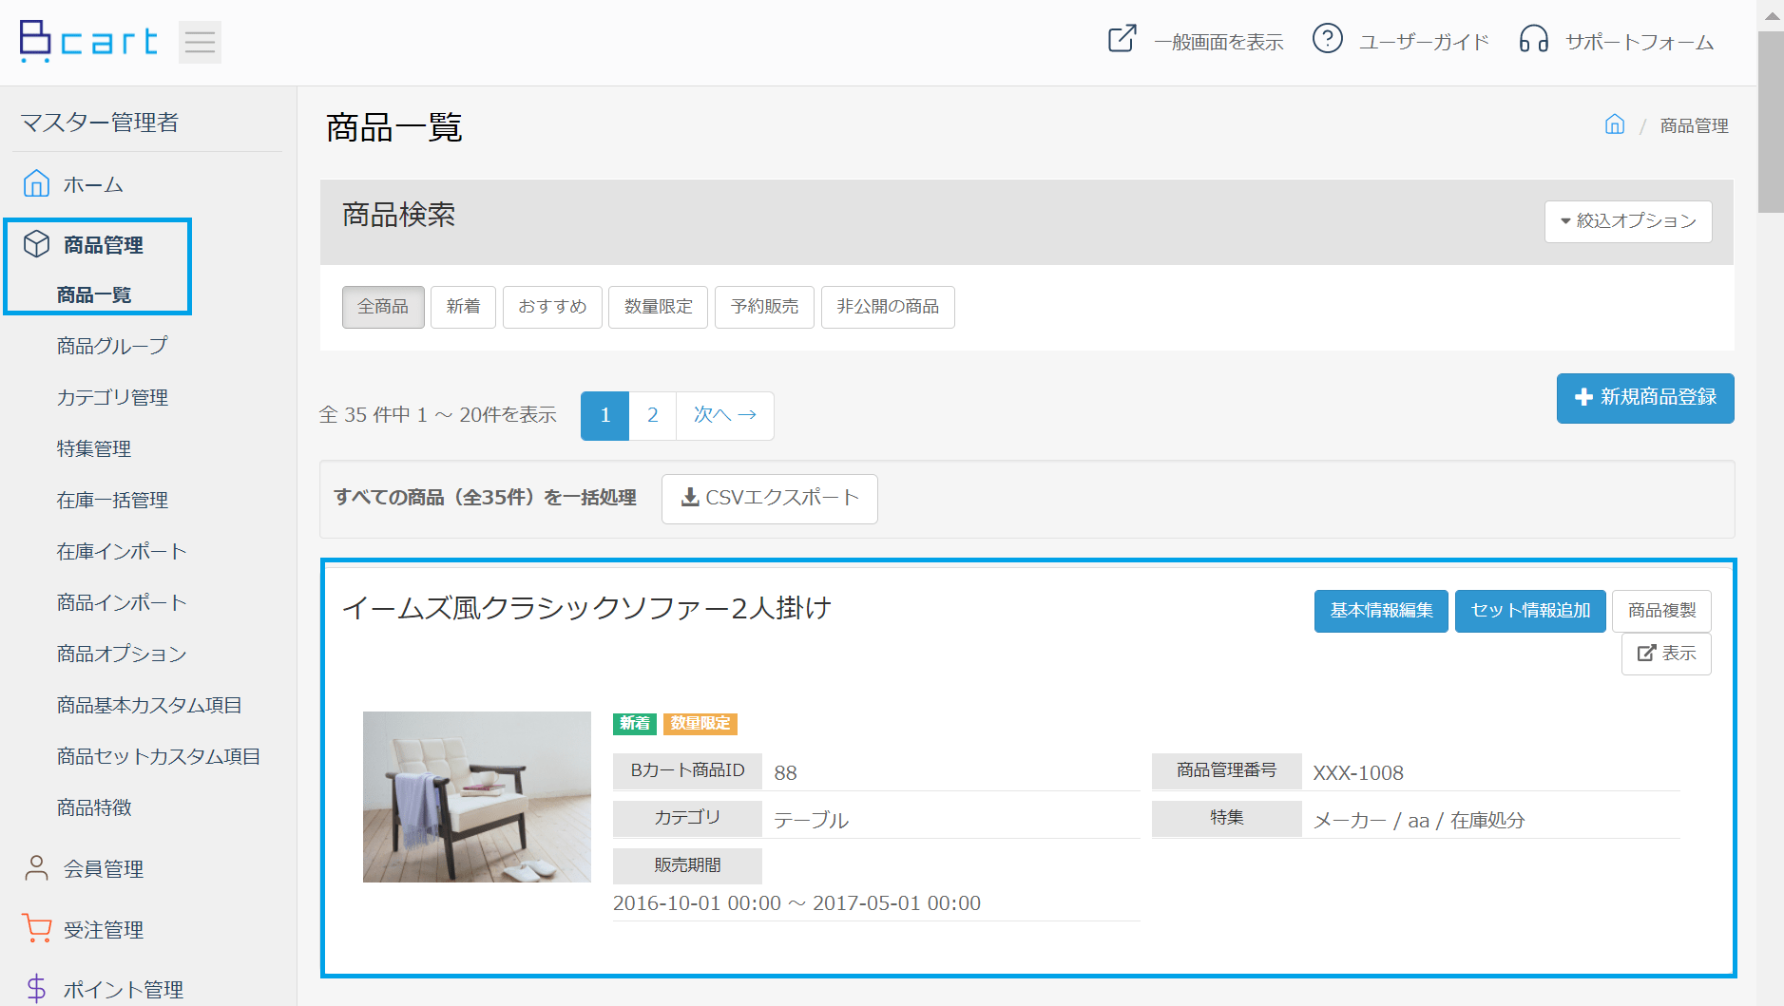Click 商品複製 button
Viewport: 1784px width, 1006px height.
tap(1661, 611)
